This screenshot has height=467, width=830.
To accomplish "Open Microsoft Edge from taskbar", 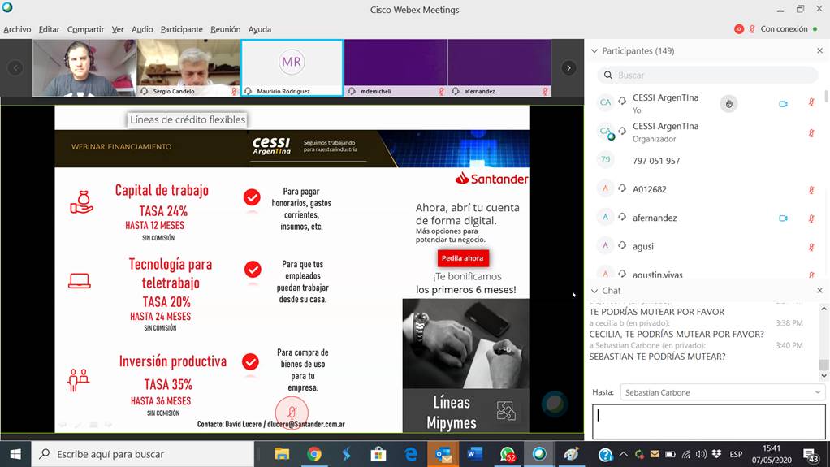I will click(411, 454).
